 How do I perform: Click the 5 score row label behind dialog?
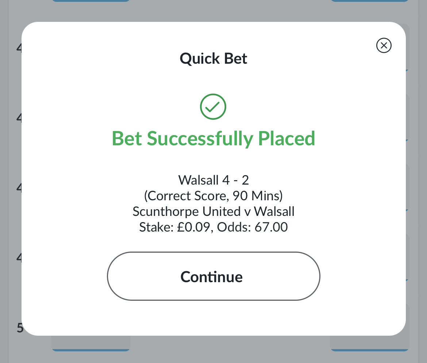[20, 328]
